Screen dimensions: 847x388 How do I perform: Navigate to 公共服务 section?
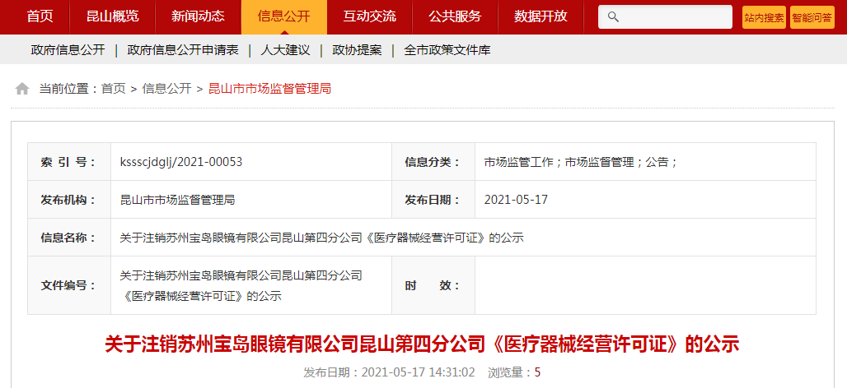pos(455,16)
